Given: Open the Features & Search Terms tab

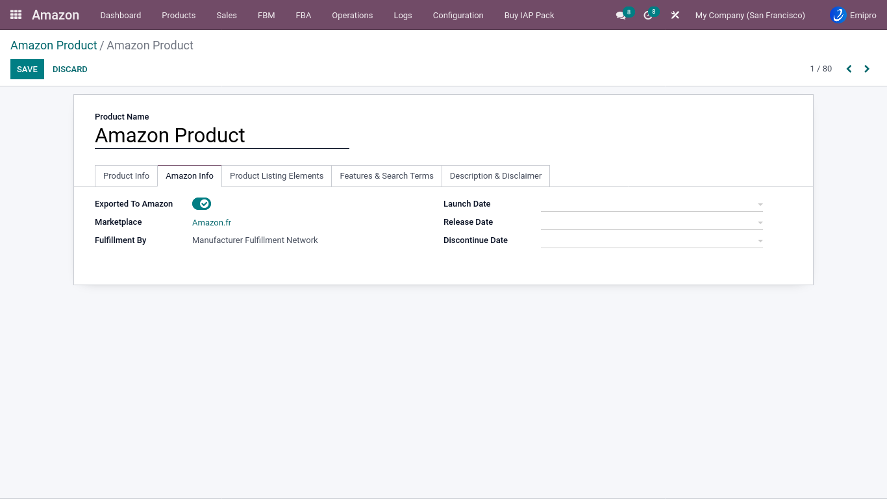Looking at the screenshot, I should click(x=386, y=176).
